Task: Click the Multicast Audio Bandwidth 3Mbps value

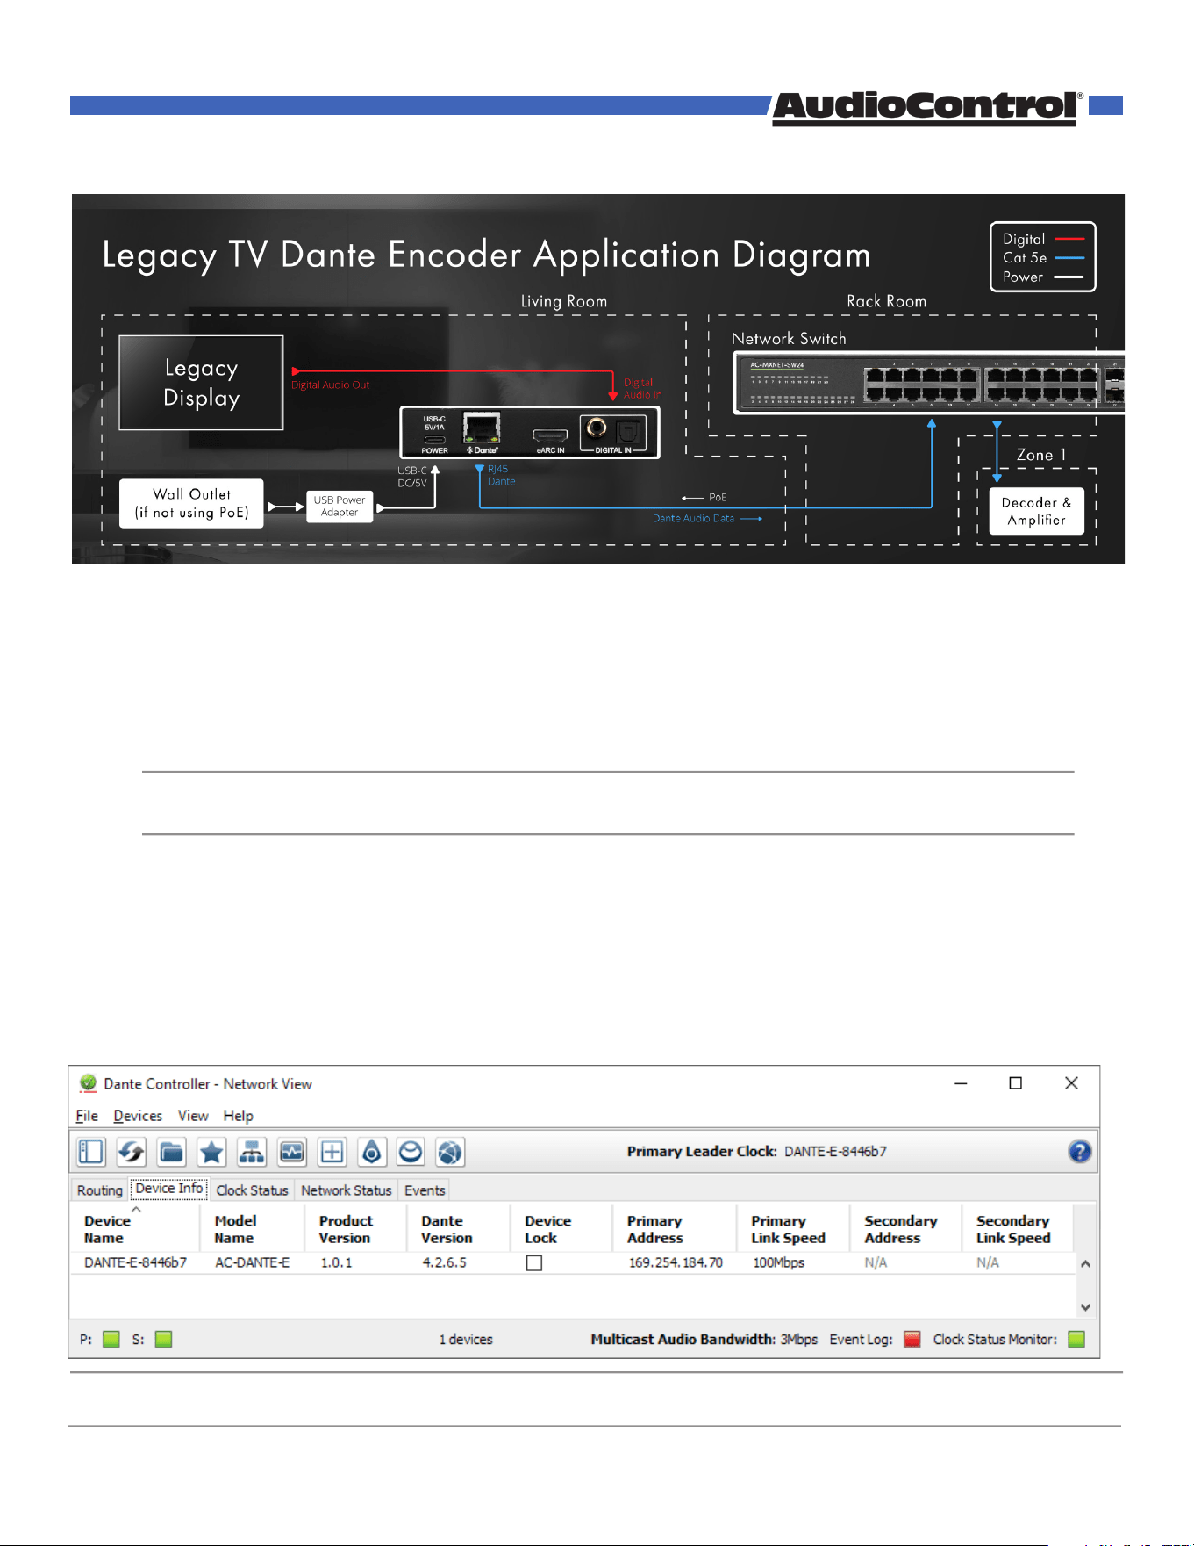Action: [x=799, y=1340]
